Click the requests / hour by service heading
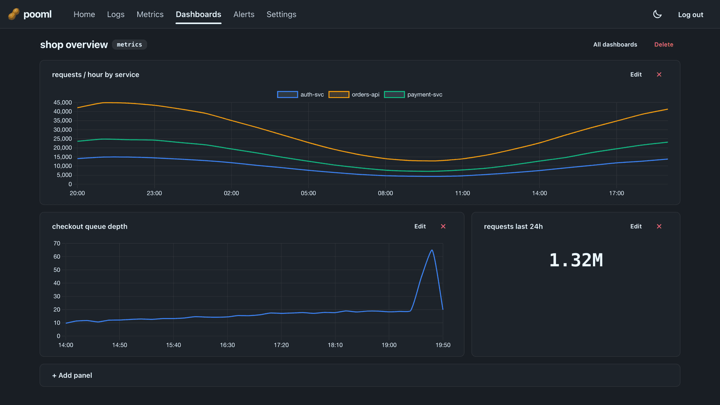This screenshot has width=720, height=405. tap(96, 75)
